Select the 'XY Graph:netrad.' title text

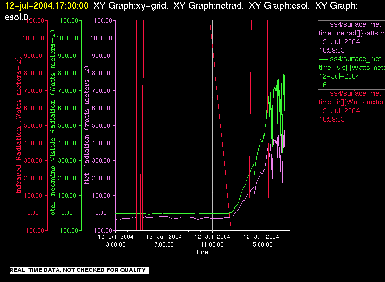[x=208, y=6]
